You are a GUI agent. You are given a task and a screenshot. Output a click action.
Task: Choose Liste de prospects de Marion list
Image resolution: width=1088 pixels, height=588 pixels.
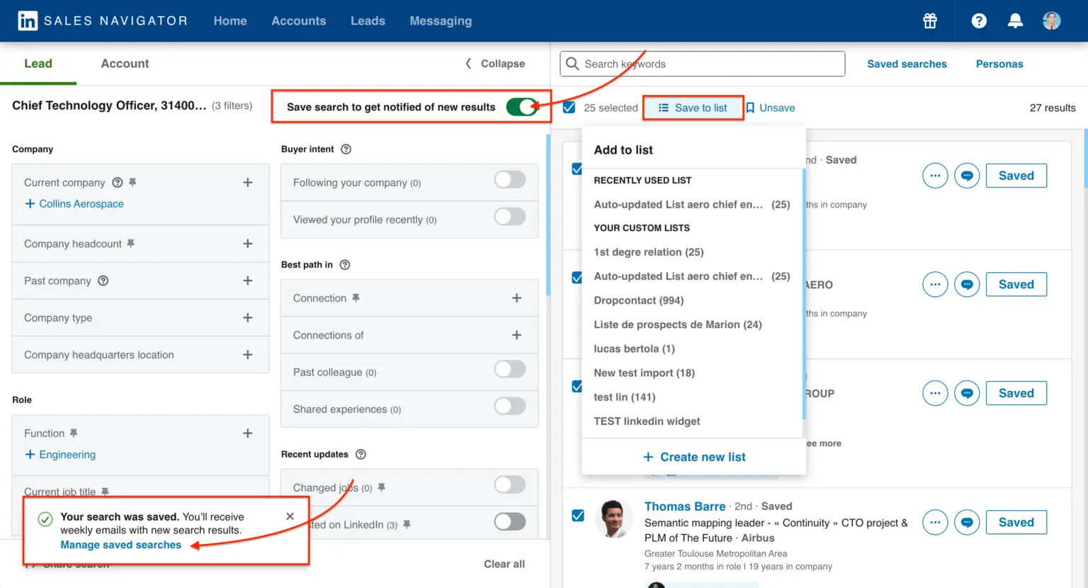pyautogui.click(x=678, y=324)
